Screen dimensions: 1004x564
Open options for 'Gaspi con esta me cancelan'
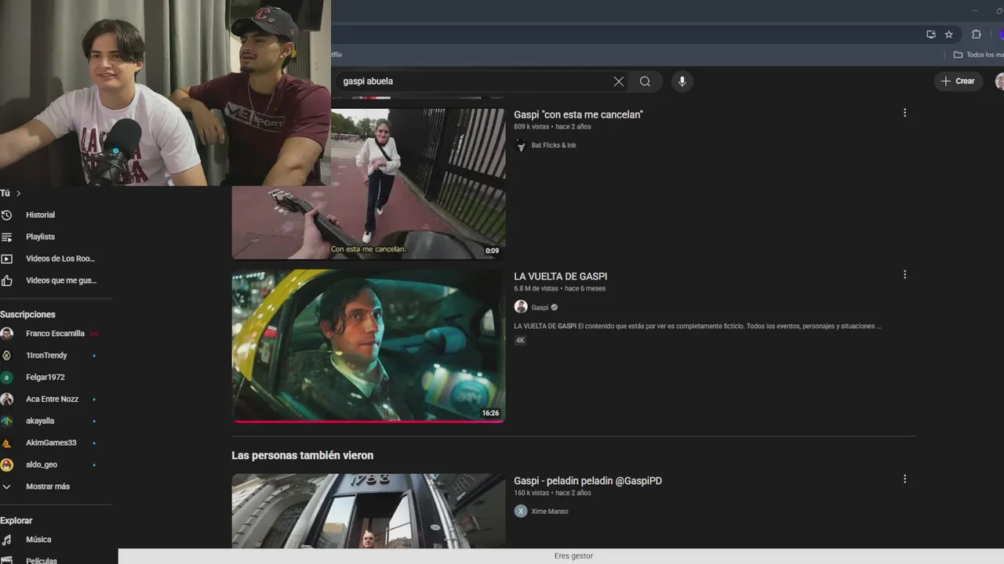click(904, 113)
